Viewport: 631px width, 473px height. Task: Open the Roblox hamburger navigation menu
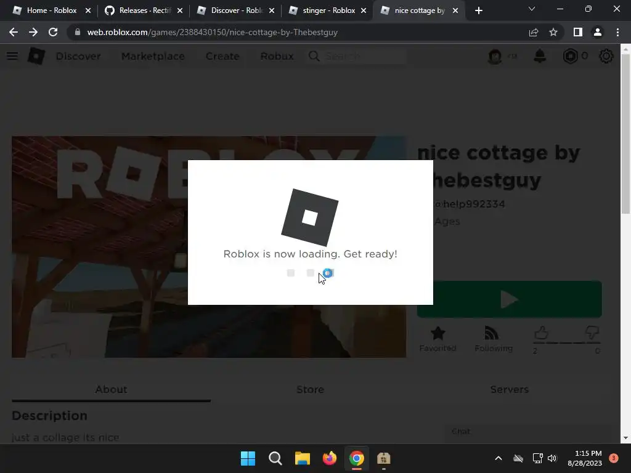pos(12,56)
